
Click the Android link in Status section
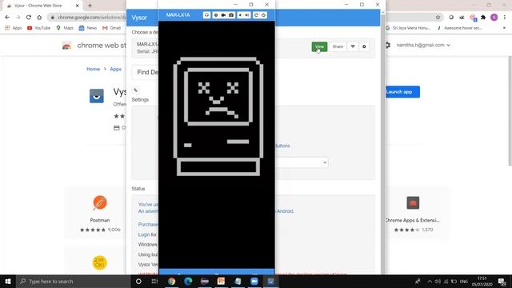click(285, 211)
